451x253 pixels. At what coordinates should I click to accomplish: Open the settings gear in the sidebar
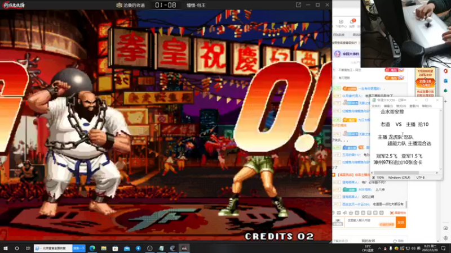click(x=445, y=238)
